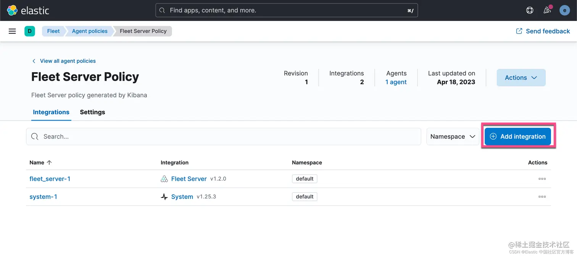Click View all agent policies link
Image resolution: width=577 pixels, height=256 pixels.
64,61
